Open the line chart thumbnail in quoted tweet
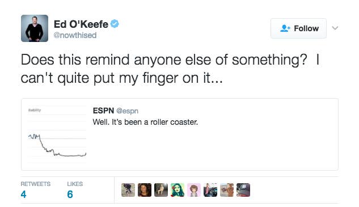The height and width of the screenshot is (207, 359). point(57,134)
